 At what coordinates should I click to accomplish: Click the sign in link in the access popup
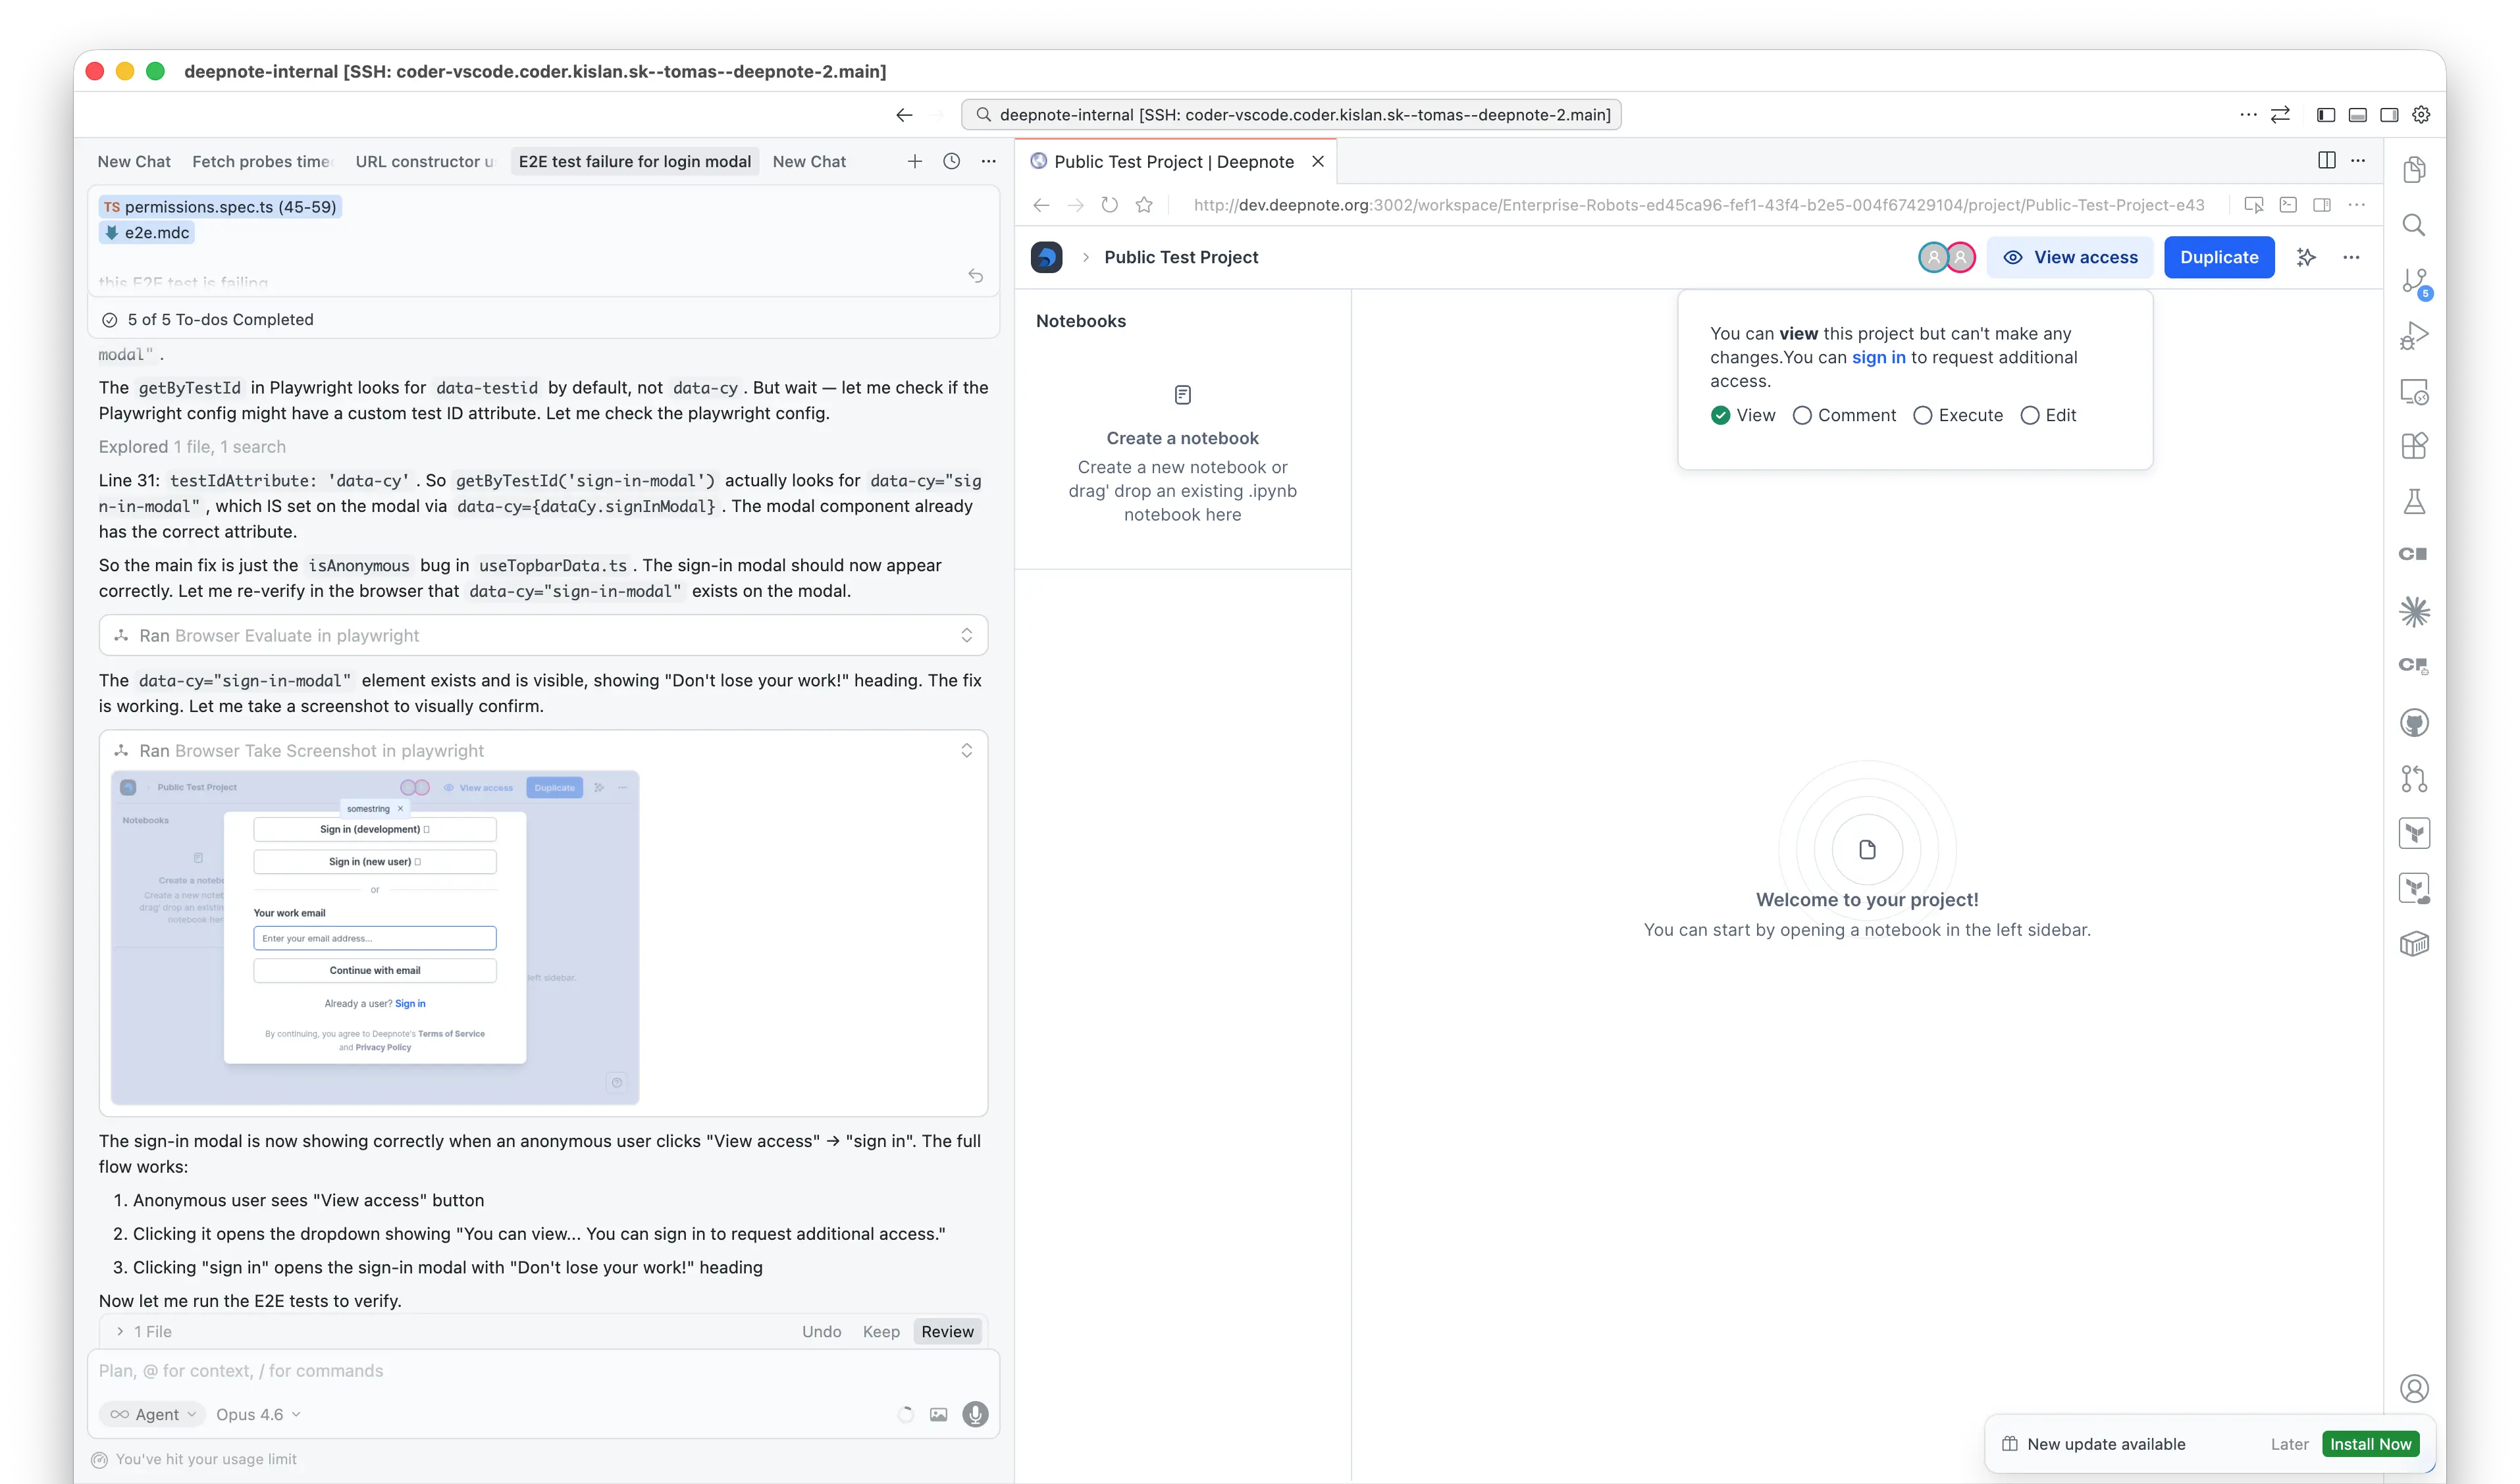(x=1879, y=357)
